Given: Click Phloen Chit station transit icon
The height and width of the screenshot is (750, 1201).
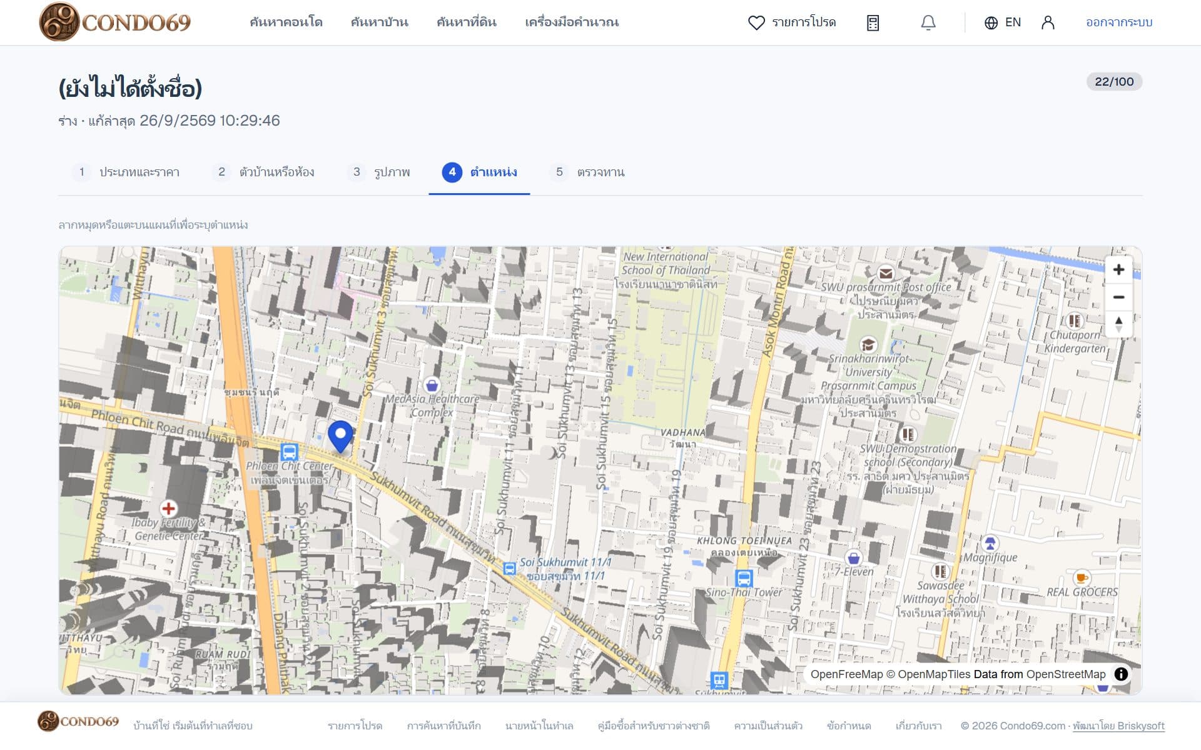Looking at the screenshot, I should 289,451.
